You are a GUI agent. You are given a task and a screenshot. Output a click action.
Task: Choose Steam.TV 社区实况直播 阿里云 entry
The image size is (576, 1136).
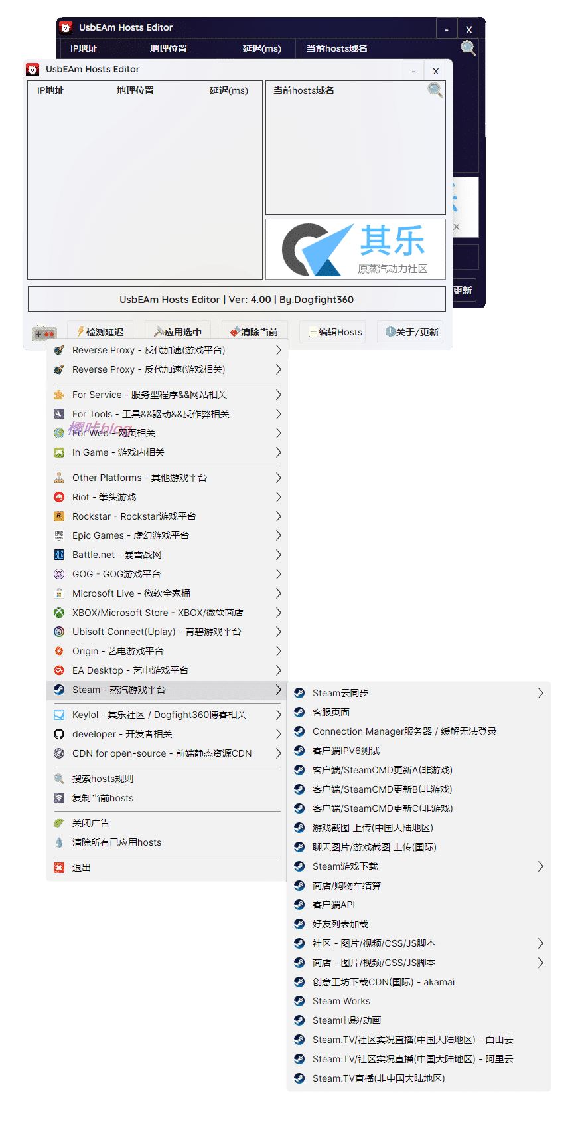[419, 1059]
